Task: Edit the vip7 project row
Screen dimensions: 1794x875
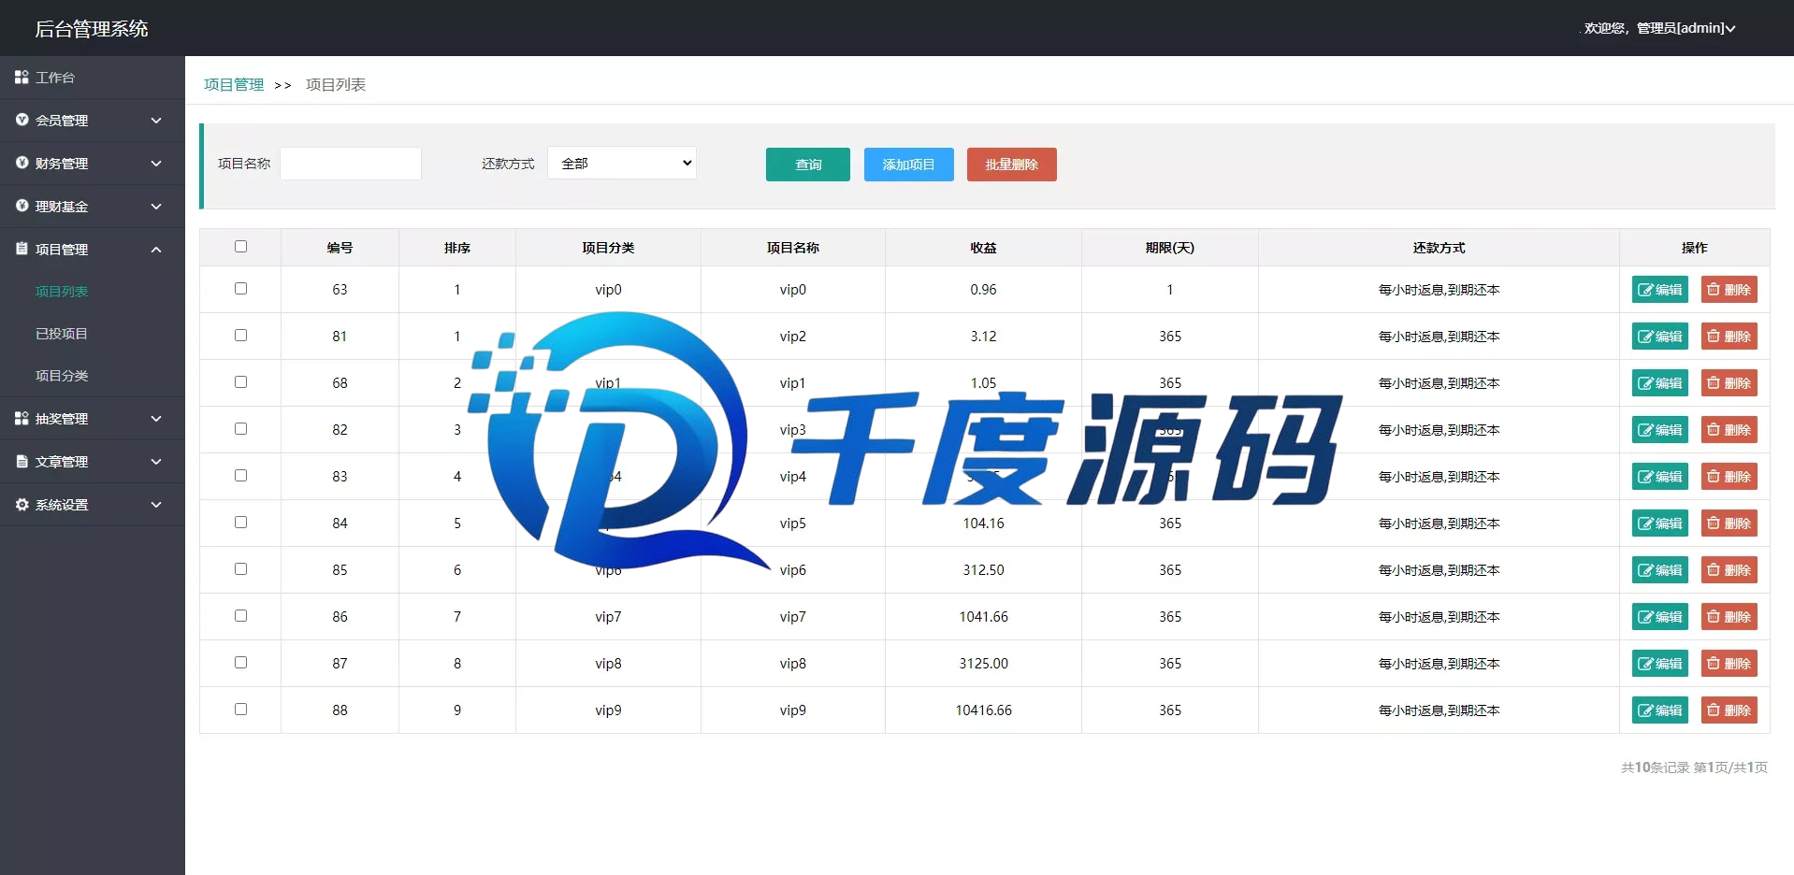Action: point(1660,617)
